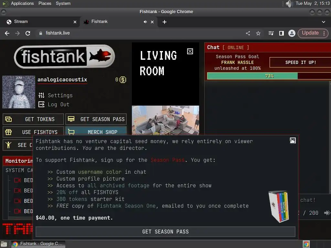331x248 pixels.
Task: Click the Chrome icon in bottom-right tray
Action: point(306,244)
